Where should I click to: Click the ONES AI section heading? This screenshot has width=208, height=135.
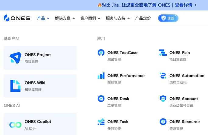[x=12, y=106]
